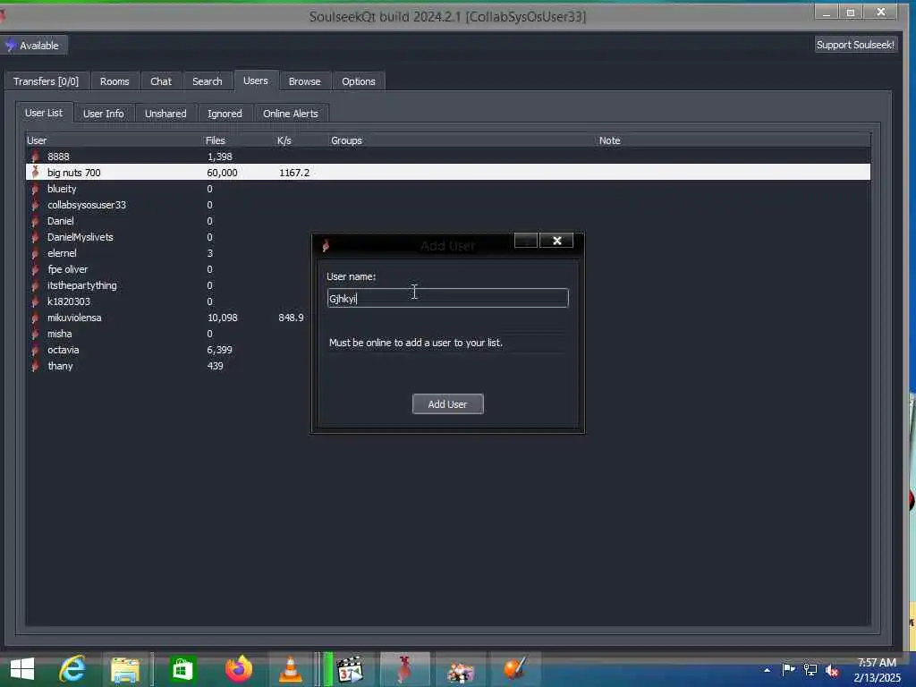Screen dimensions: 916x687
Task: Click the network tray icon
Action: coord(810,669)
